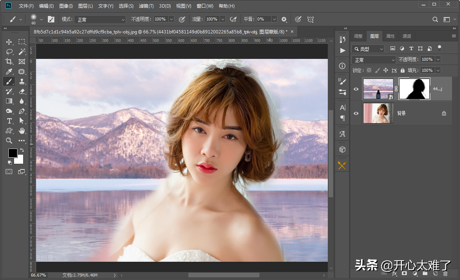Open layer blend mode 正常 dropdown

[x=374, y=60]
